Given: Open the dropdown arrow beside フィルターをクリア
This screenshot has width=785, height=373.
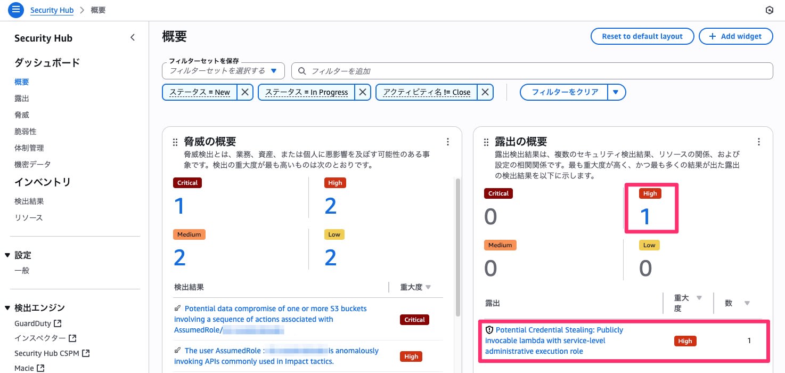Looking at the screenshot, I should click(x=616, y=92).
